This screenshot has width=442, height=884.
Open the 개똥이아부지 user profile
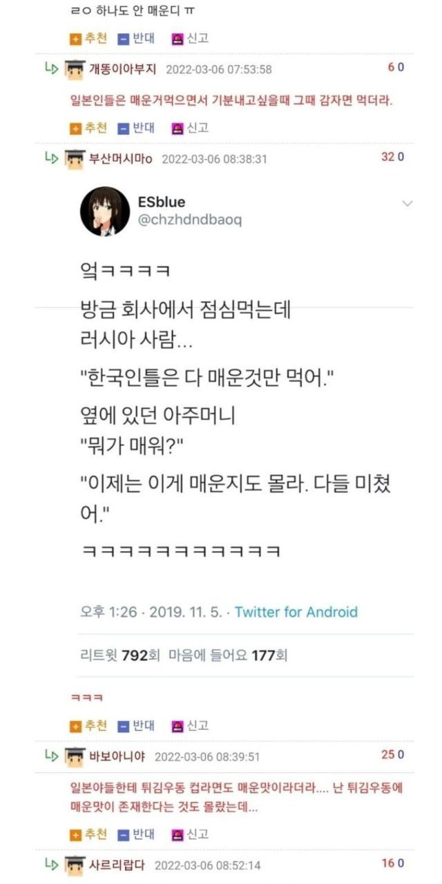click(x=123, y=69)
